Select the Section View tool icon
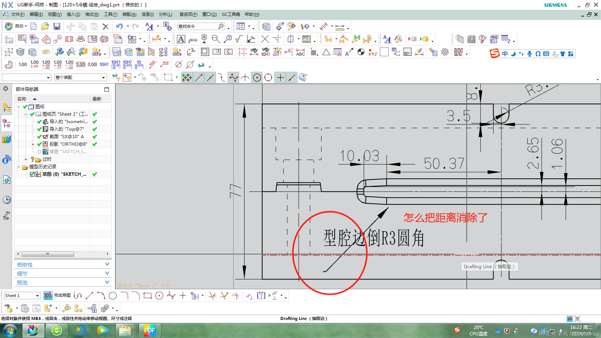 (x=69, y=39)
